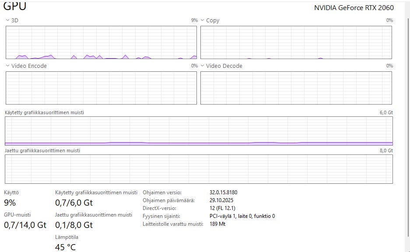Click the NVIDIA GeForce RTX 2060 label

tap(354, 8)
